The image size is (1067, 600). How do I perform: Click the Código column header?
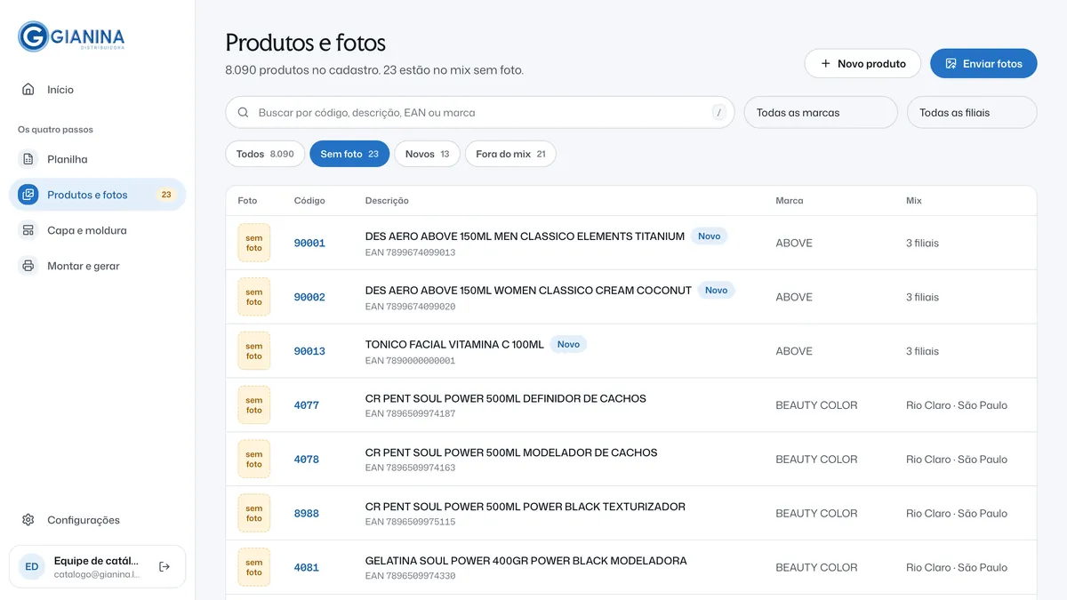click(x=309, y=201)
